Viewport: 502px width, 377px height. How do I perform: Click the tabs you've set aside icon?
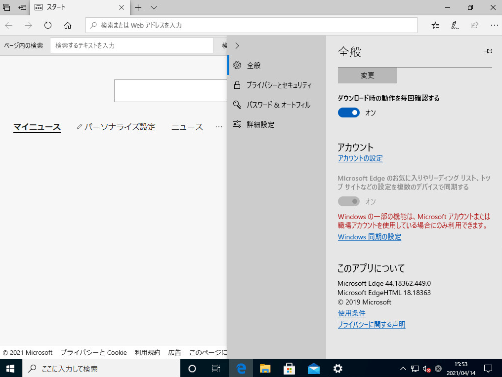6,7
